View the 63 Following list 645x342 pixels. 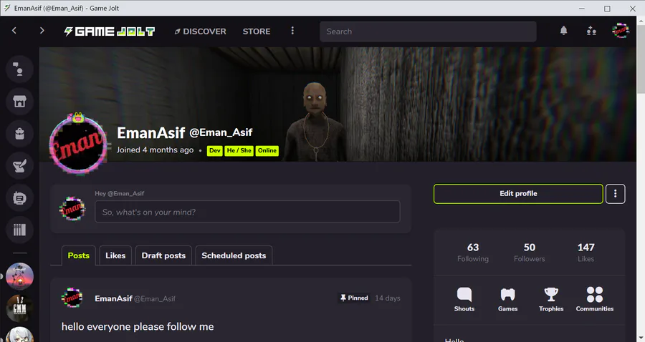[473, 253]
